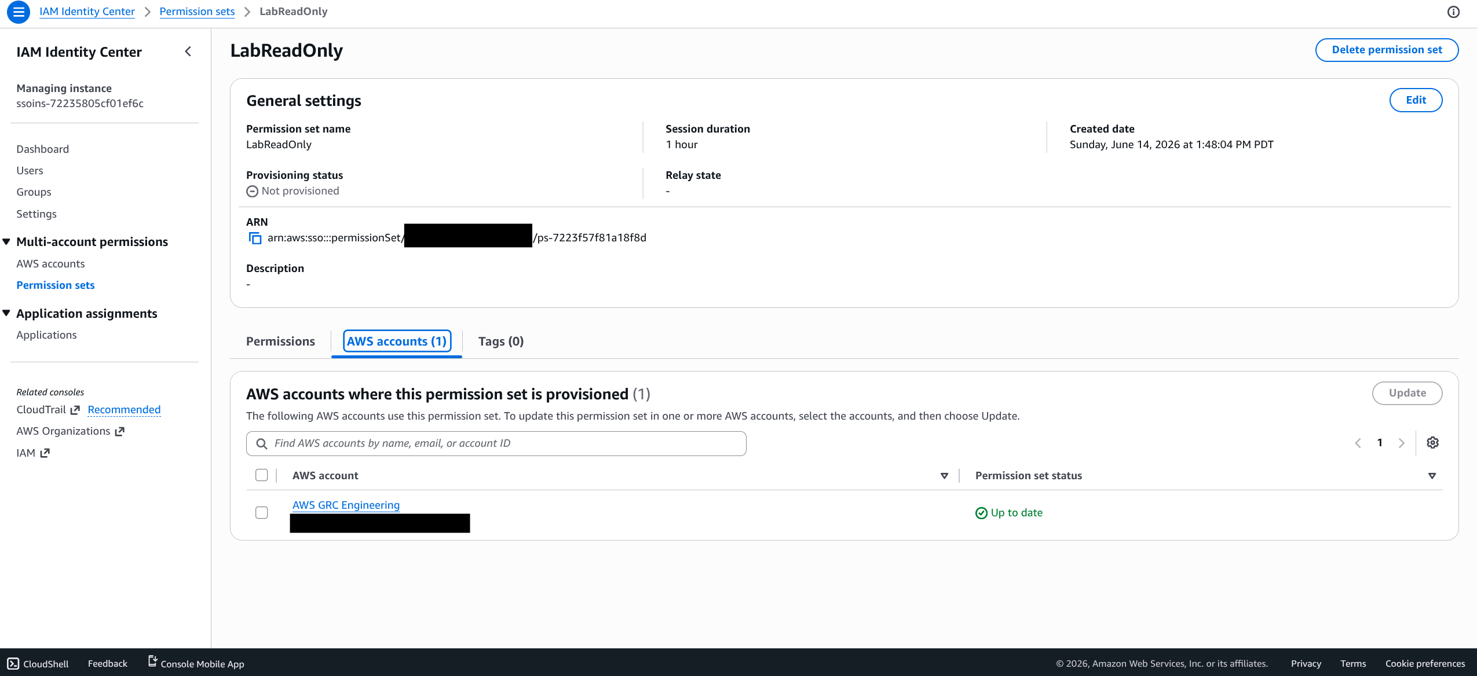The width and height of the screenshot is (1477, 676).
Task: Click the Up to date status
Action: pos(1009,513)
